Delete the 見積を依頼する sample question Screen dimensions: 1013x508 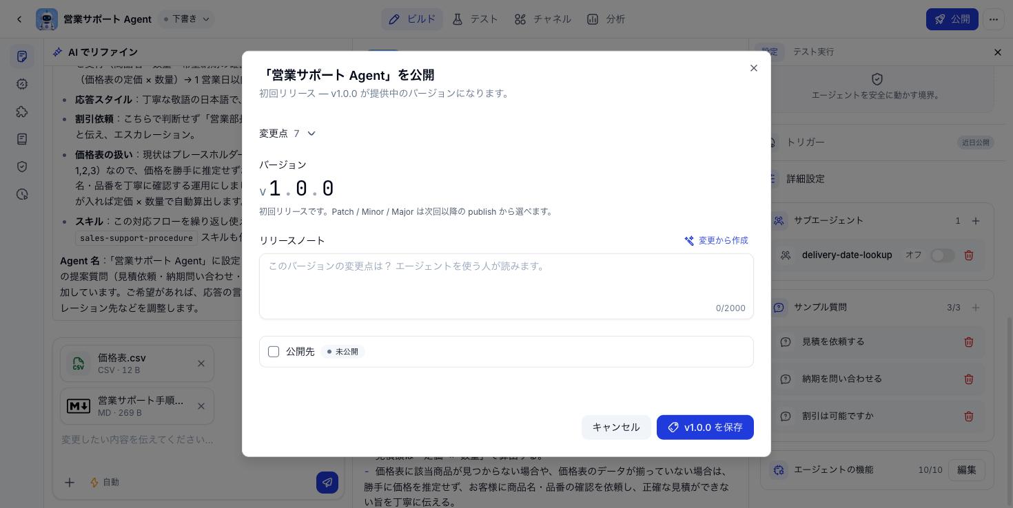pos(969,342)
